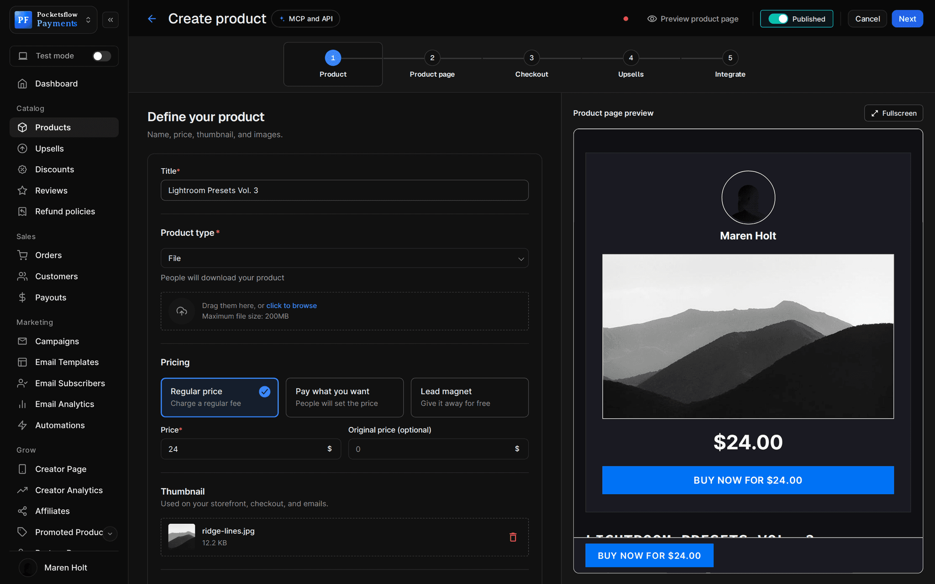The height and width of the screenshot is (584, 935).
Task: Open the MCP and API button
Action: coord(305,19)
